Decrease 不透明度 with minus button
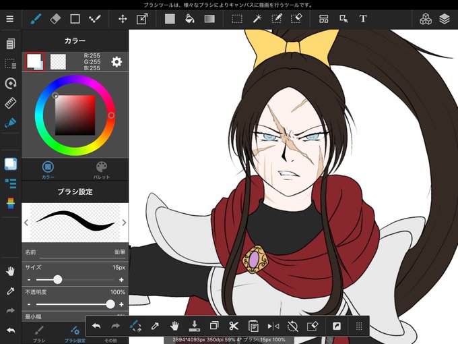The height and width of the screenshot is (344, 458). tap(29, 304)
